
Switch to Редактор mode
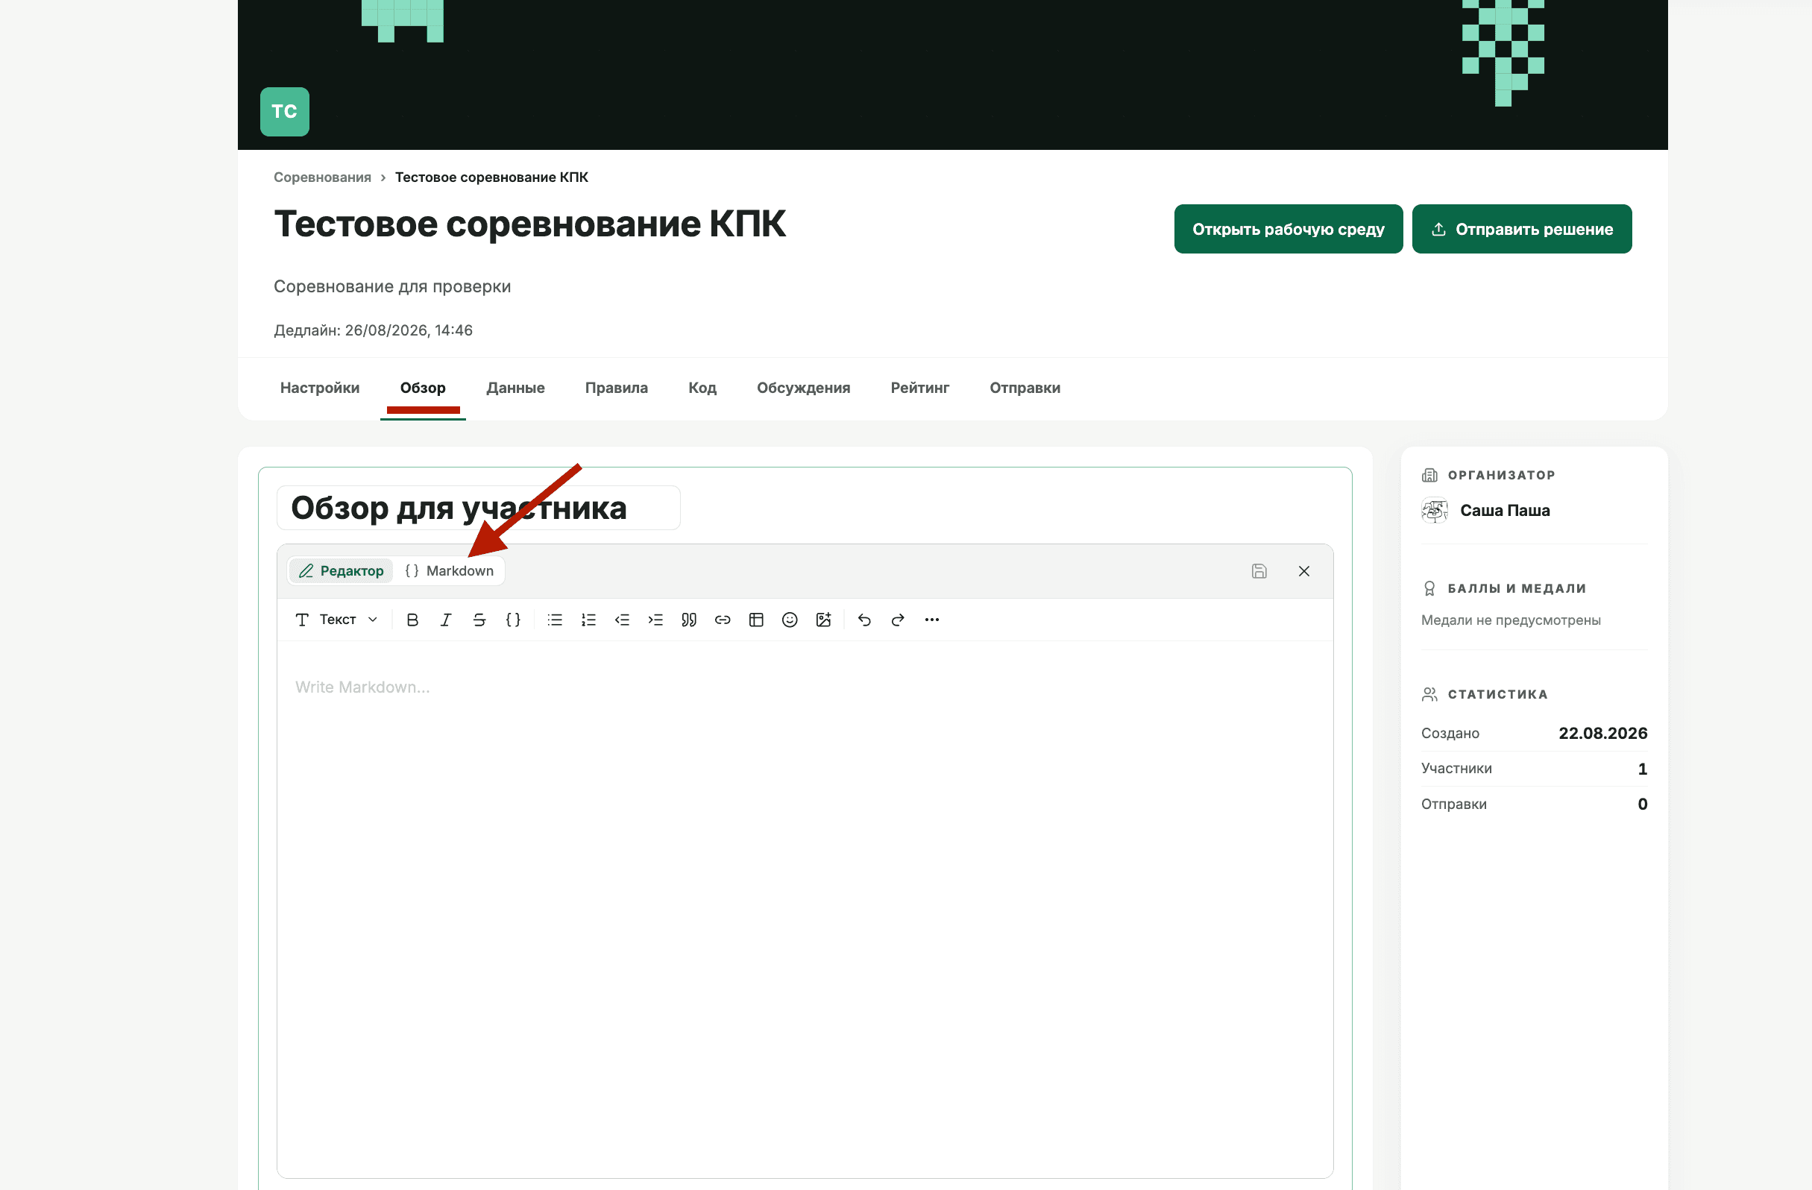(x=341, y=571)
